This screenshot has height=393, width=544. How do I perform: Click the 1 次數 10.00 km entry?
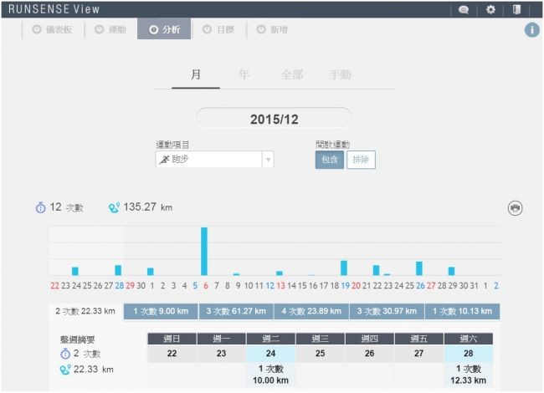coord(270,375)
